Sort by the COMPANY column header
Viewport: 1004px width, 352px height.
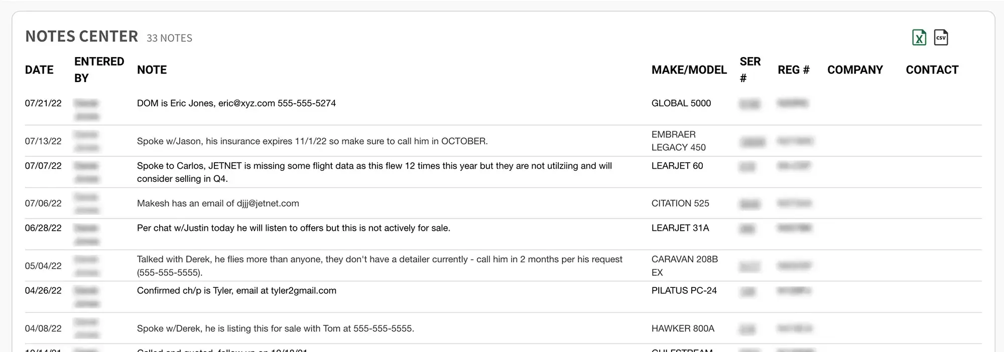coord(855,70)
